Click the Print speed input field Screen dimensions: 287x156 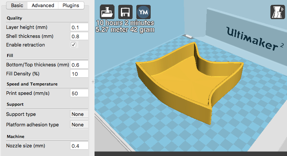point(79,93)
